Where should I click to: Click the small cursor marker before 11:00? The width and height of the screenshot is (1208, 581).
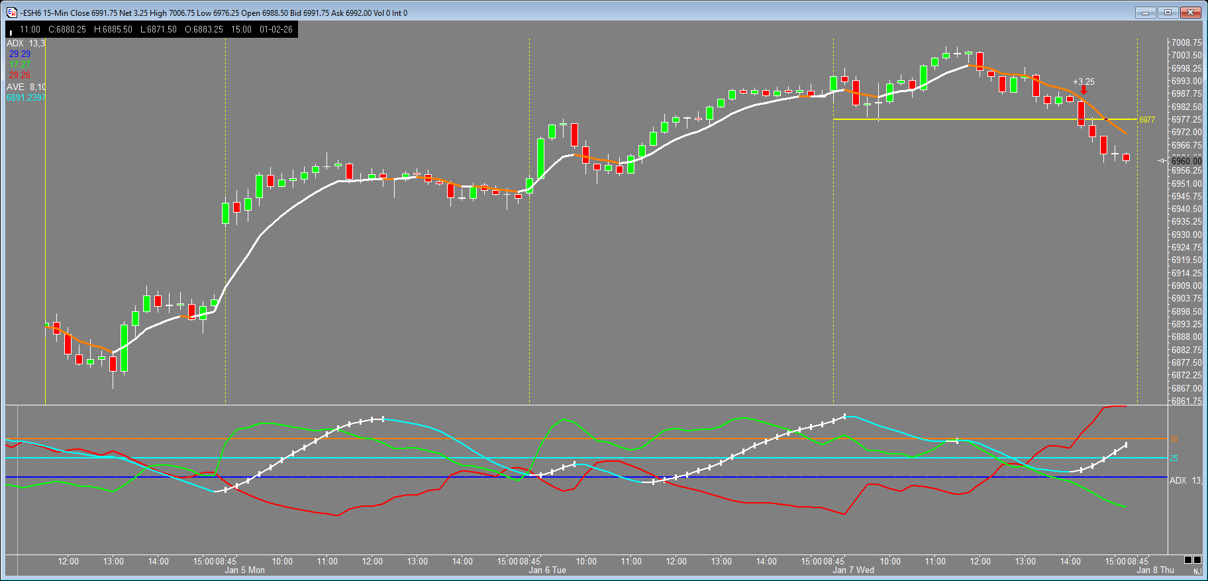click(x=11, y=31)
